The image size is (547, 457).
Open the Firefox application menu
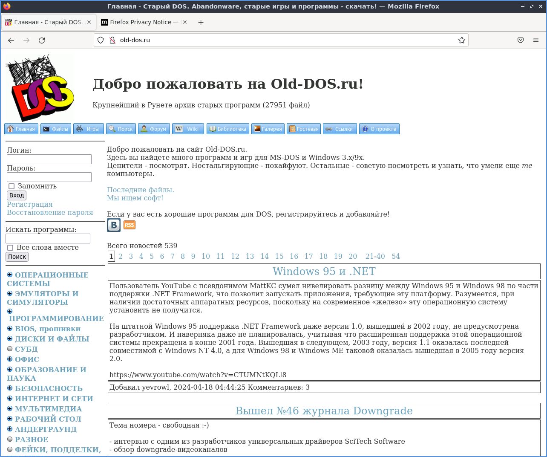[536, 40]
